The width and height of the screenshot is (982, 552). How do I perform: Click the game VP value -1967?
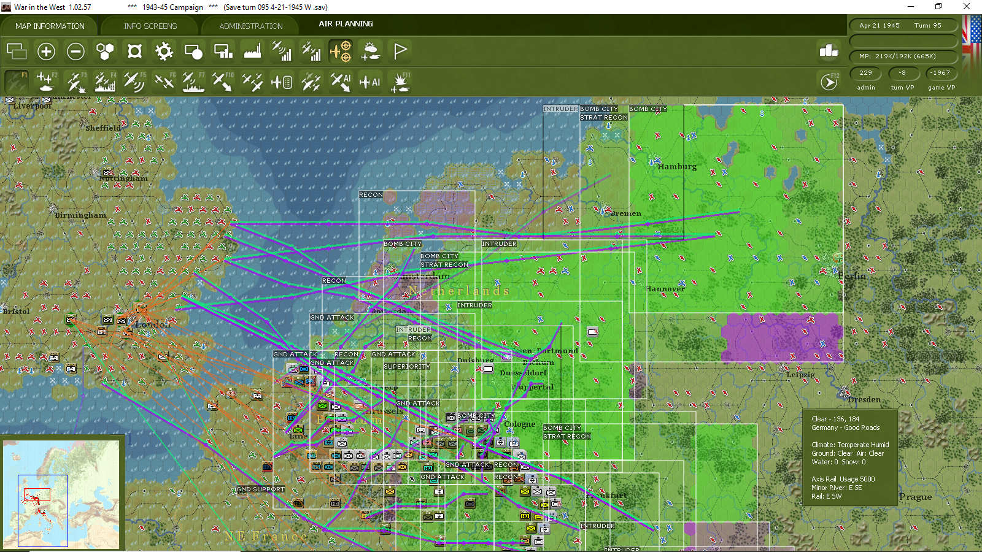pos(940,73)
